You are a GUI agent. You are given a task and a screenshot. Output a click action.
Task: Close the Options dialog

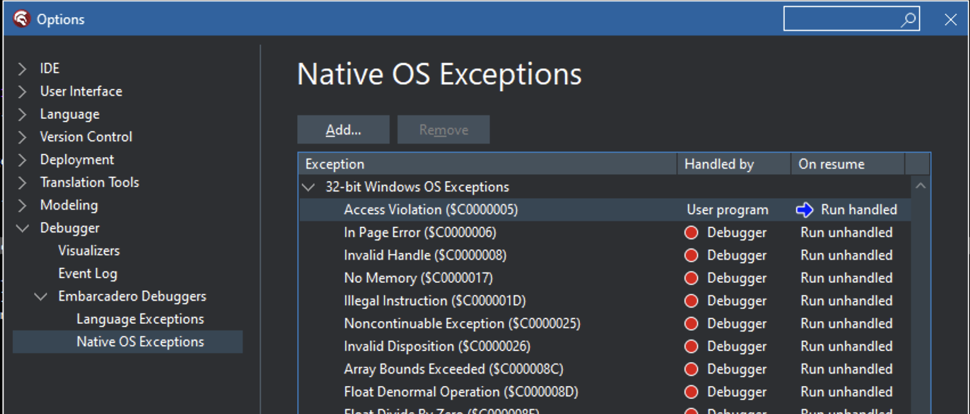(x=950, y=20)
